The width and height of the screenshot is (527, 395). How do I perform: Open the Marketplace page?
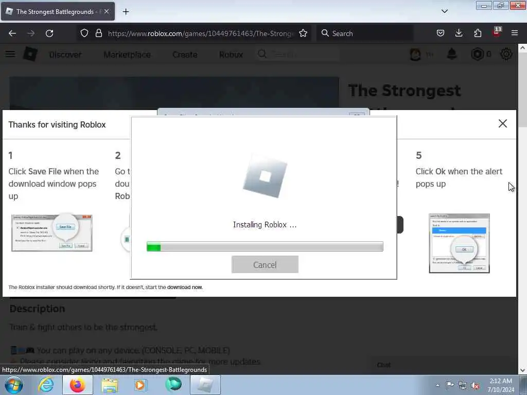127,55
